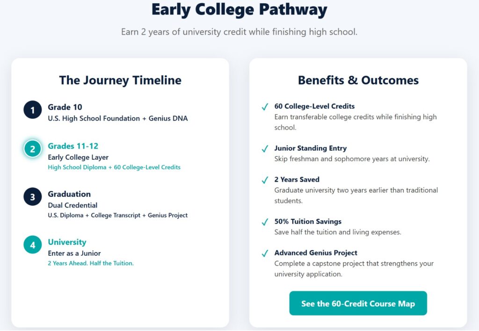Click the step 1 circle icon
479x331 pixels.
tap(33, 110)
